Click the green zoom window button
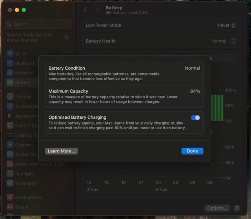The image size is (251, 219). pos(24,10)
